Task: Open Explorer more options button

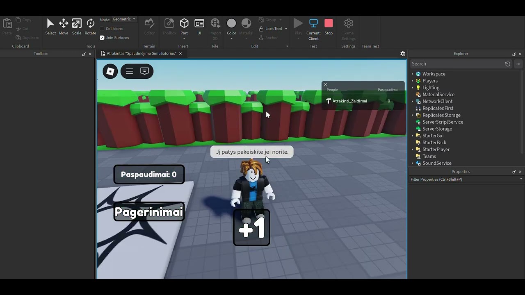Action: [x=518, y=64]
